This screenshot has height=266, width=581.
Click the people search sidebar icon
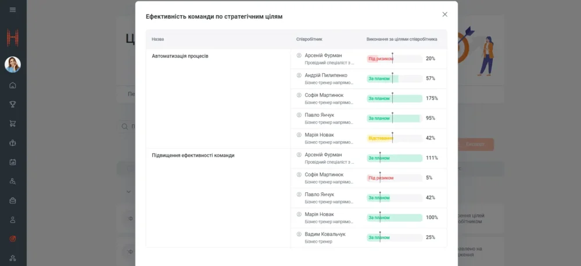tap(13, 181)
